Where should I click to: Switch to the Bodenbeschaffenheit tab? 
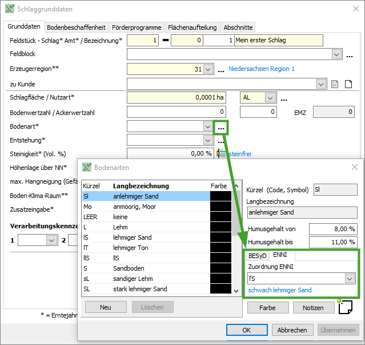tap(76, 27)
